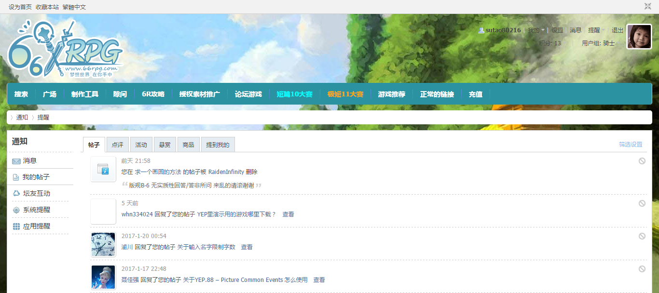Open 正常的链接 in the navigation bar
Screen dimensions: 659x293
[437, 94]
